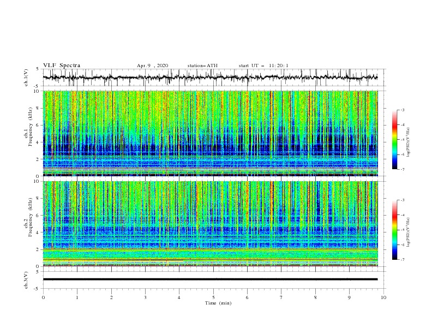Click the Time axis tick label "3"
432x334 pixels.
coord(145,297)
